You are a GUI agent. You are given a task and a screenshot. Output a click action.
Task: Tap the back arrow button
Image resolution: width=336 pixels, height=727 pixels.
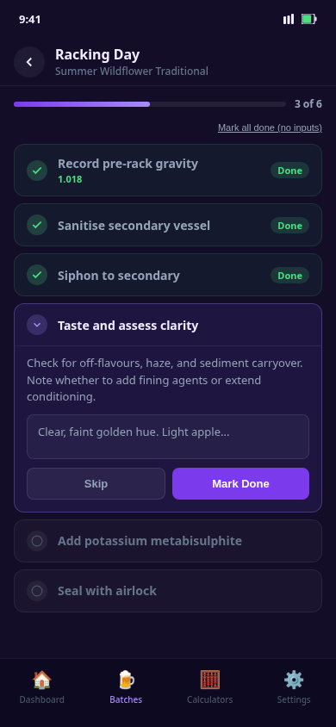(x=29, y=62)
